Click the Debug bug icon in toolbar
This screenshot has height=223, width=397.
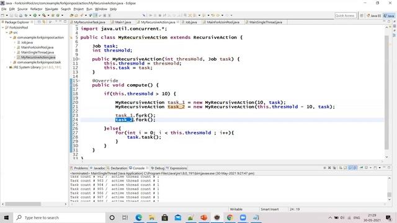pyautogui.click(x=26, y=15)
